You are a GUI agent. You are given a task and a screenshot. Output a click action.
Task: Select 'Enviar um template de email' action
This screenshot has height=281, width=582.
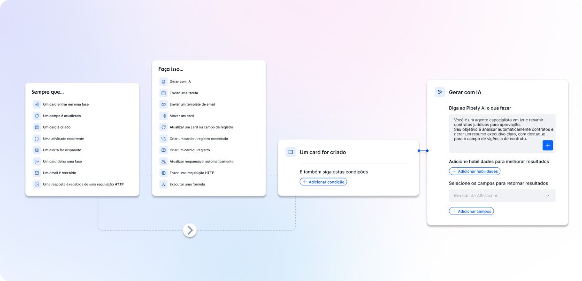pyautogui.click(x=192, y=104)
